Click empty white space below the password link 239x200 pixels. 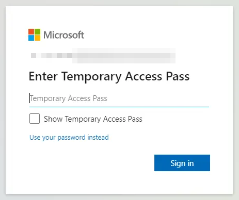click(86, 163)
